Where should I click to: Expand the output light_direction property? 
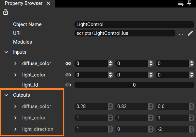[x=15, y=129]
